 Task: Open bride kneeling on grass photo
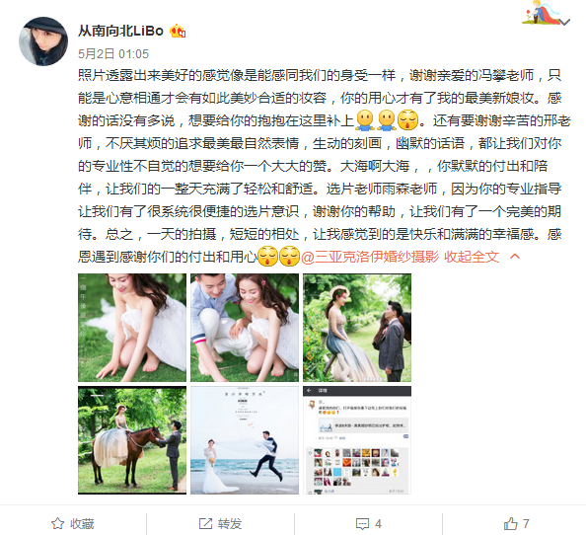click(132, 328)
